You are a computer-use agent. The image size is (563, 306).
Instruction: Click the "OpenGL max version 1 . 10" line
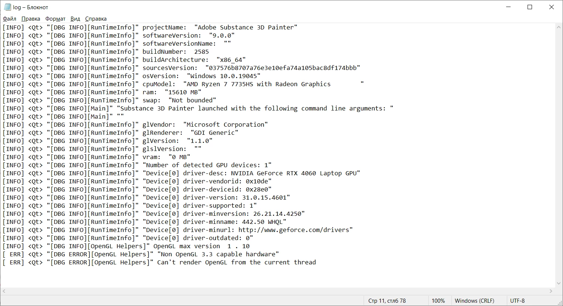click(x=202, y=246)
